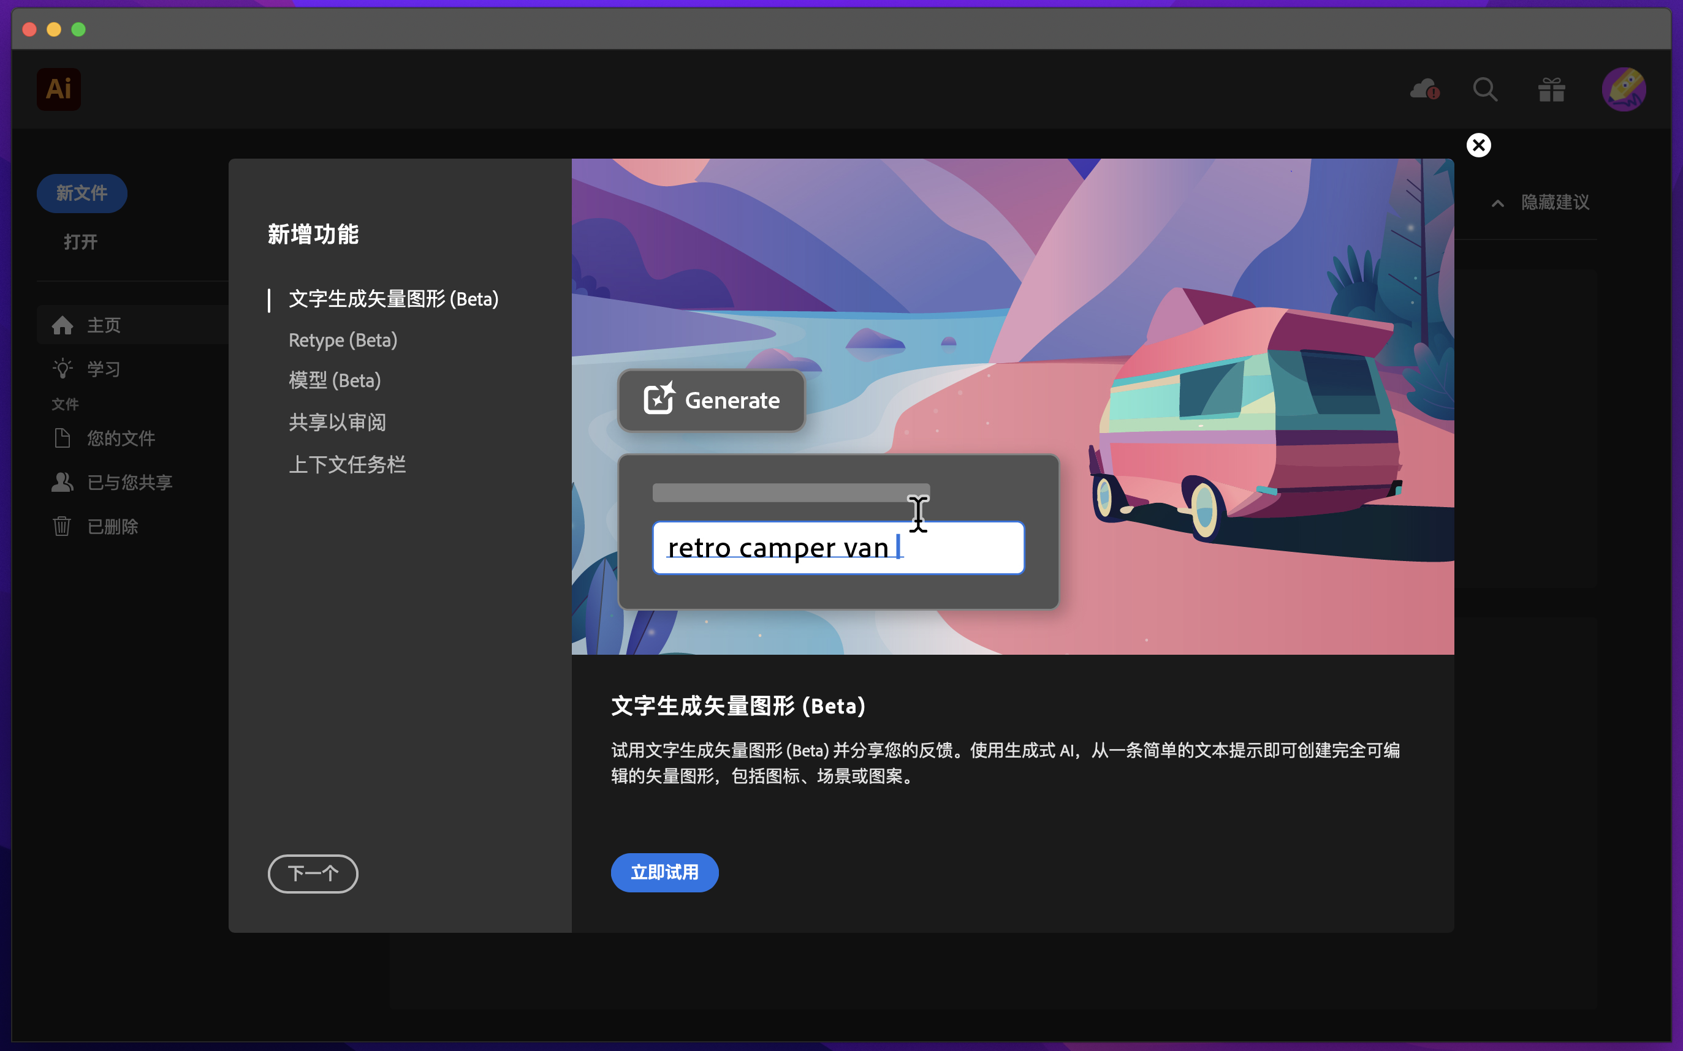Click the 新文件 button
Screen dimensions: 1683x1051
tap(82, 194)
